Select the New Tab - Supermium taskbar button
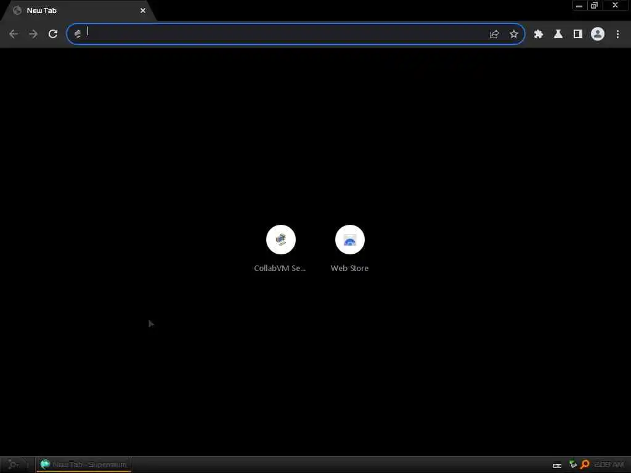Viewport: 631px width, 473px height. point(84,464)
